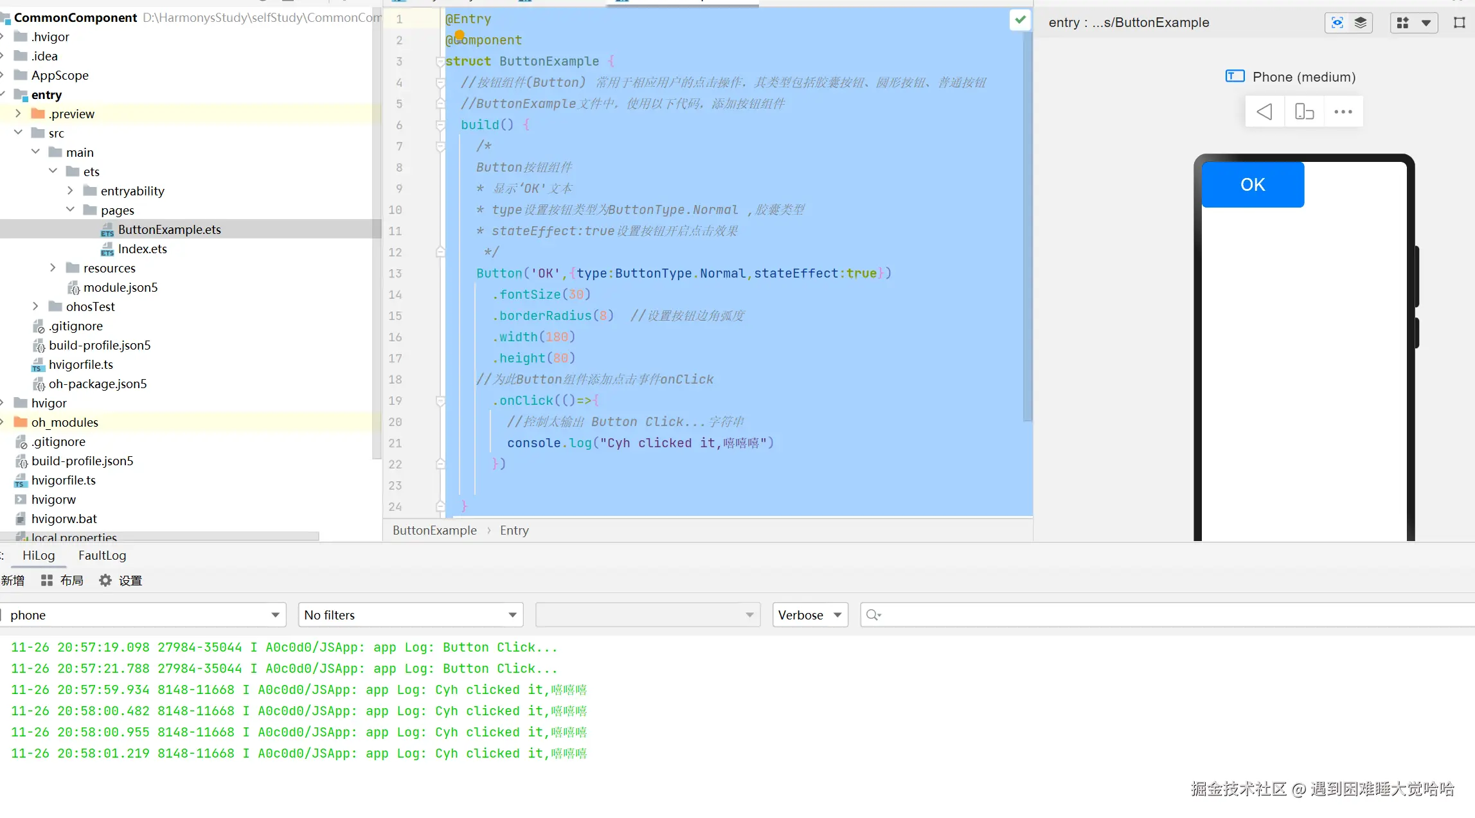
Task: Switch to the FaultLog tab
Action: pos(102,555)
